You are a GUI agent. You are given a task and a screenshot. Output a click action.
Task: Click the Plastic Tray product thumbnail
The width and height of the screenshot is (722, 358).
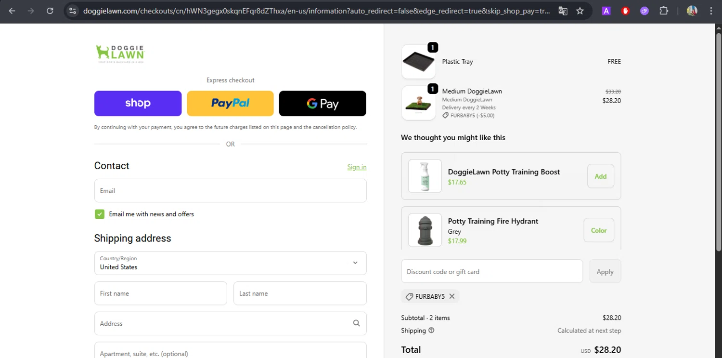tap(418, 61)
